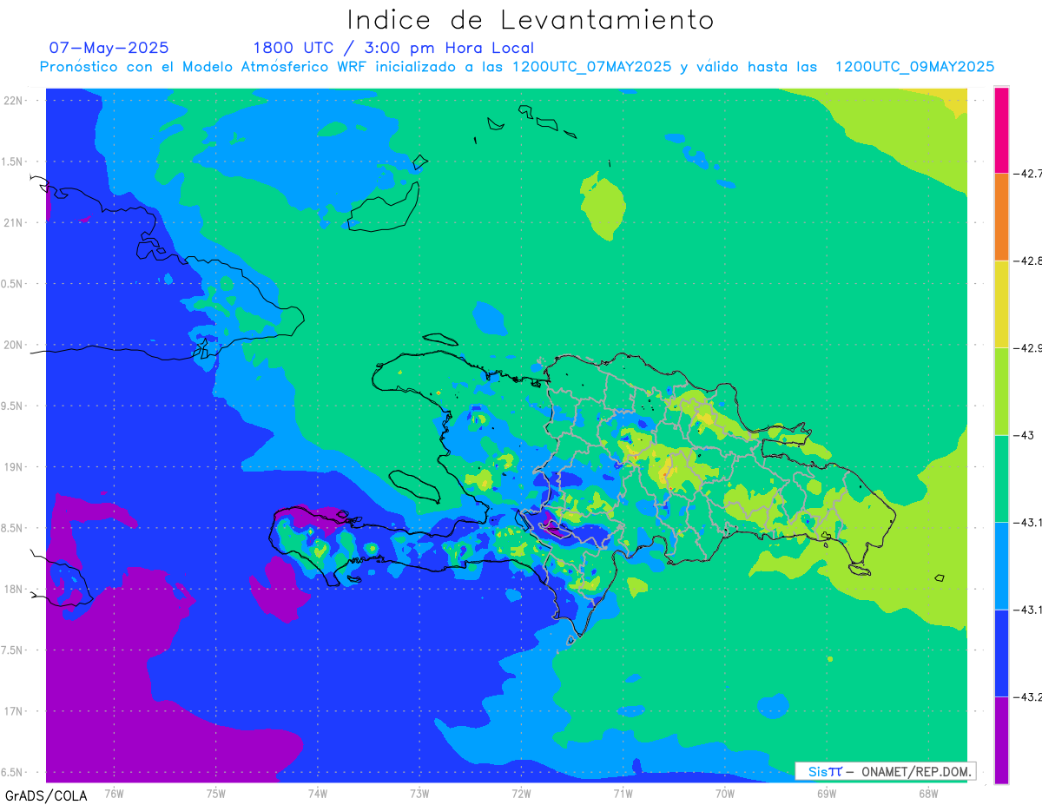Click the '18N' latitude label
1042x805 pixels.
(x=13, y=589)
